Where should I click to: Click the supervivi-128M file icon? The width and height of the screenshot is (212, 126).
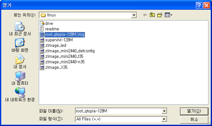pos(42,40)
